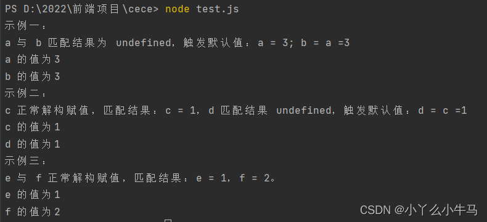Click the "e 的值为1" output line
The height and width of the screenshot is (222, 487).
point(33,195)
